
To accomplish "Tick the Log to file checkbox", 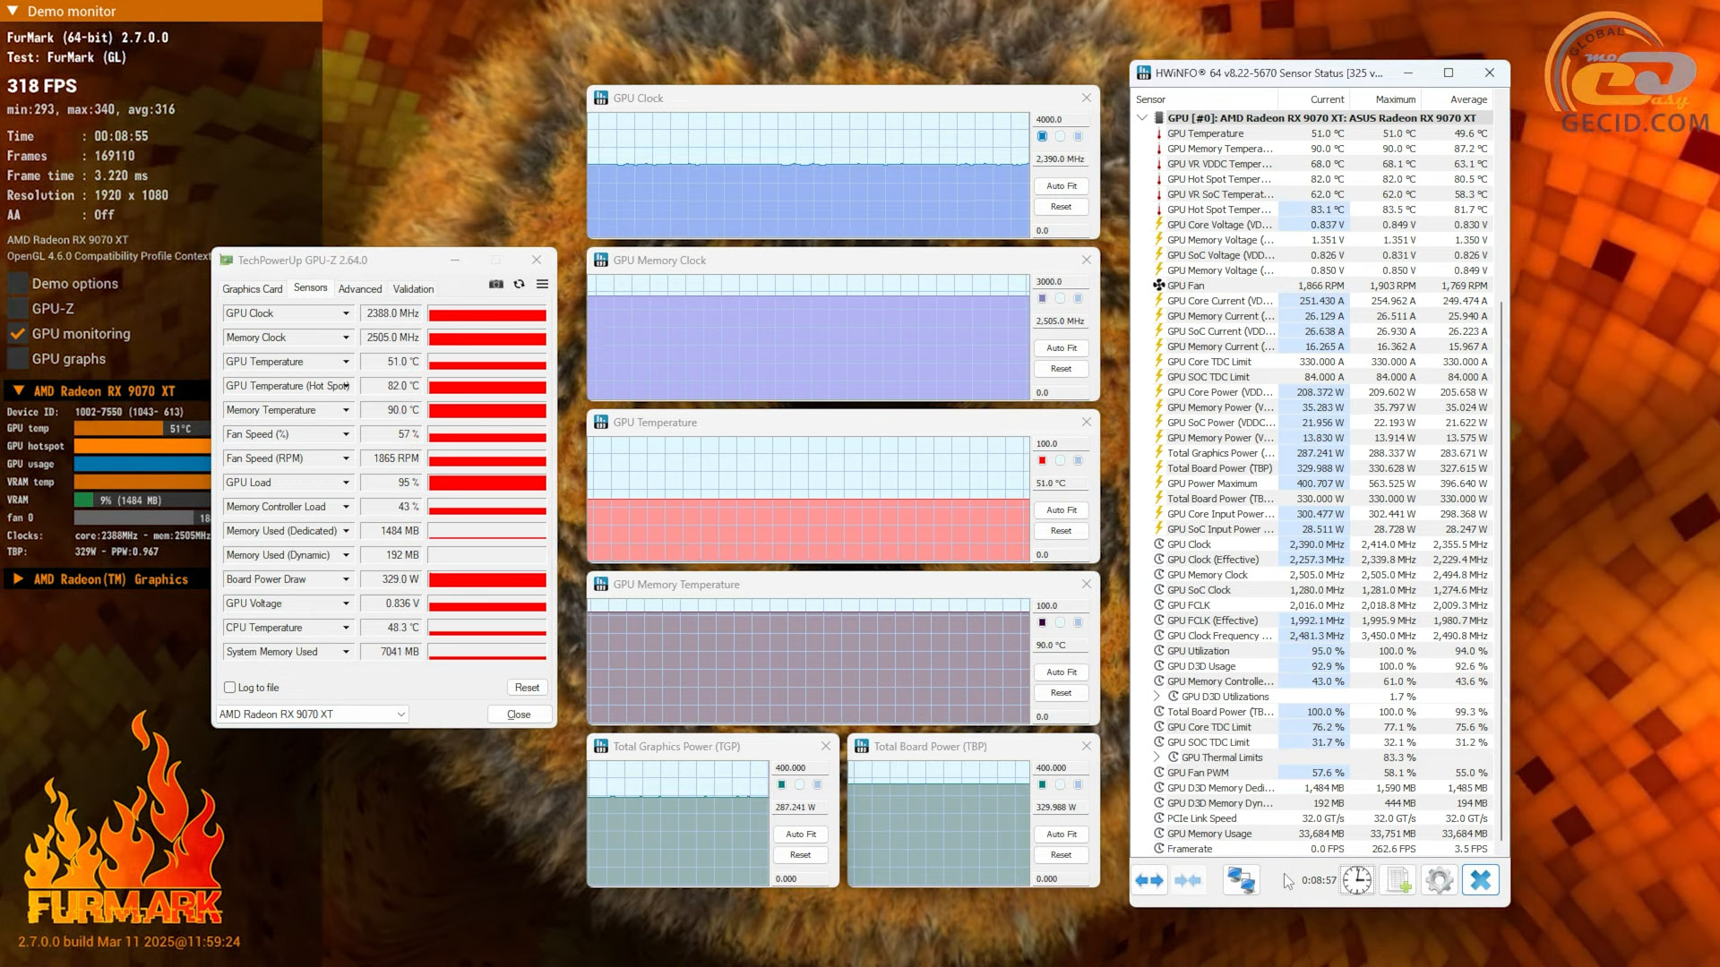I will pos(230,688).
